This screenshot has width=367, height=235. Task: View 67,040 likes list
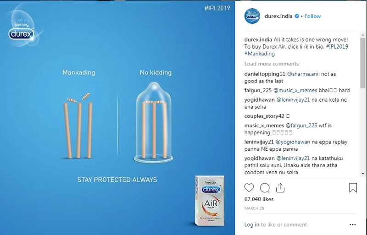coord(259,199)
